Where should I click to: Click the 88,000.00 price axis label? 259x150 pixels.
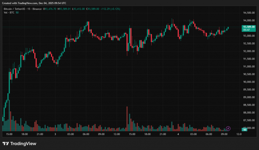tap(249, 113)
